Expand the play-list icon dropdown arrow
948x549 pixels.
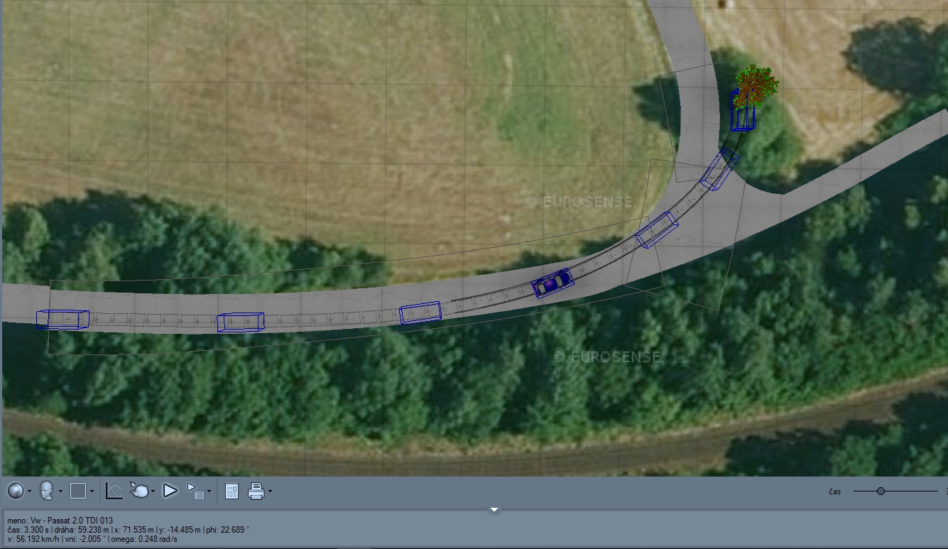tap(209, 491)
